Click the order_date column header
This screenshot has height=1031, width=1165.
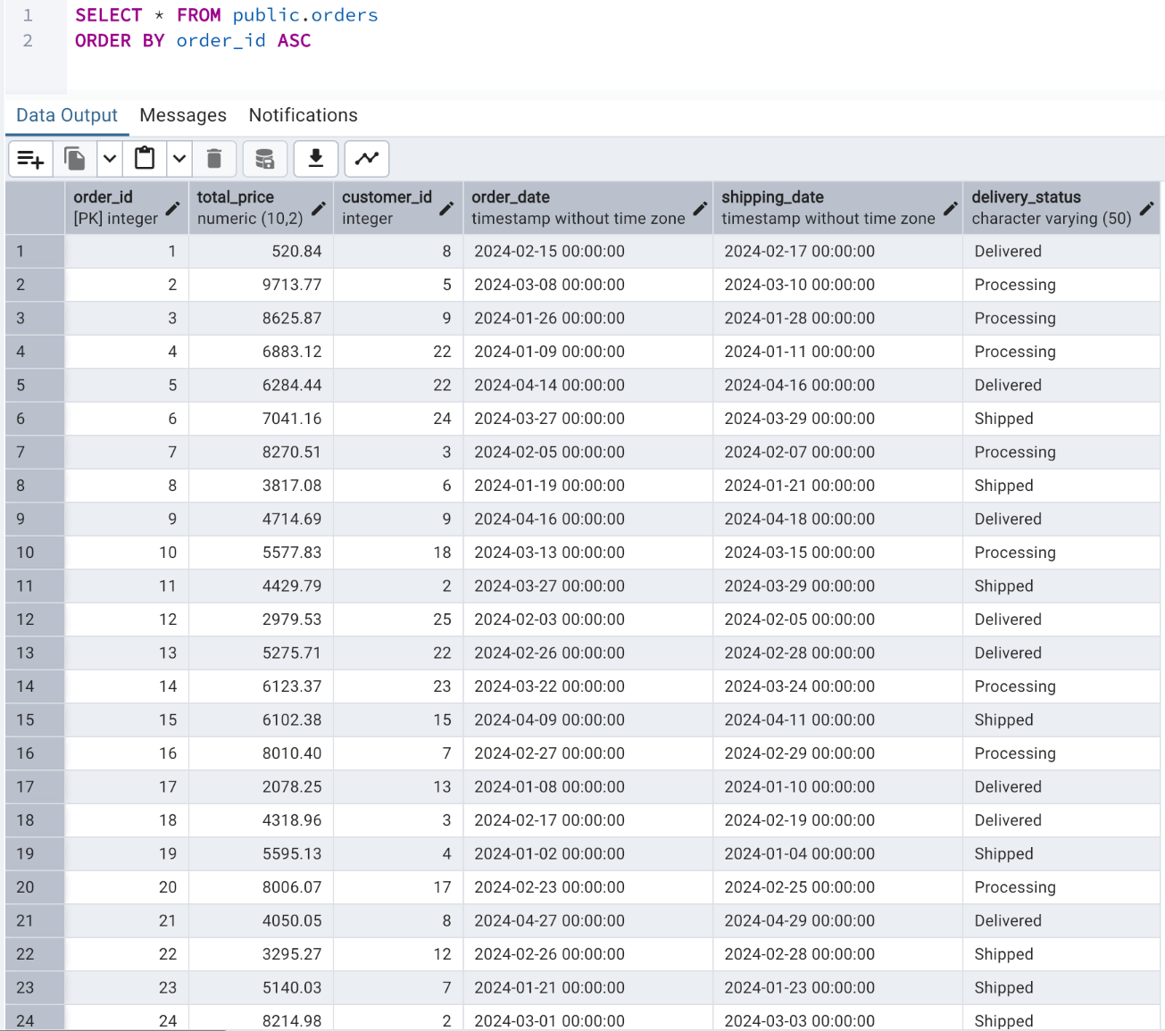pos(578,207)
